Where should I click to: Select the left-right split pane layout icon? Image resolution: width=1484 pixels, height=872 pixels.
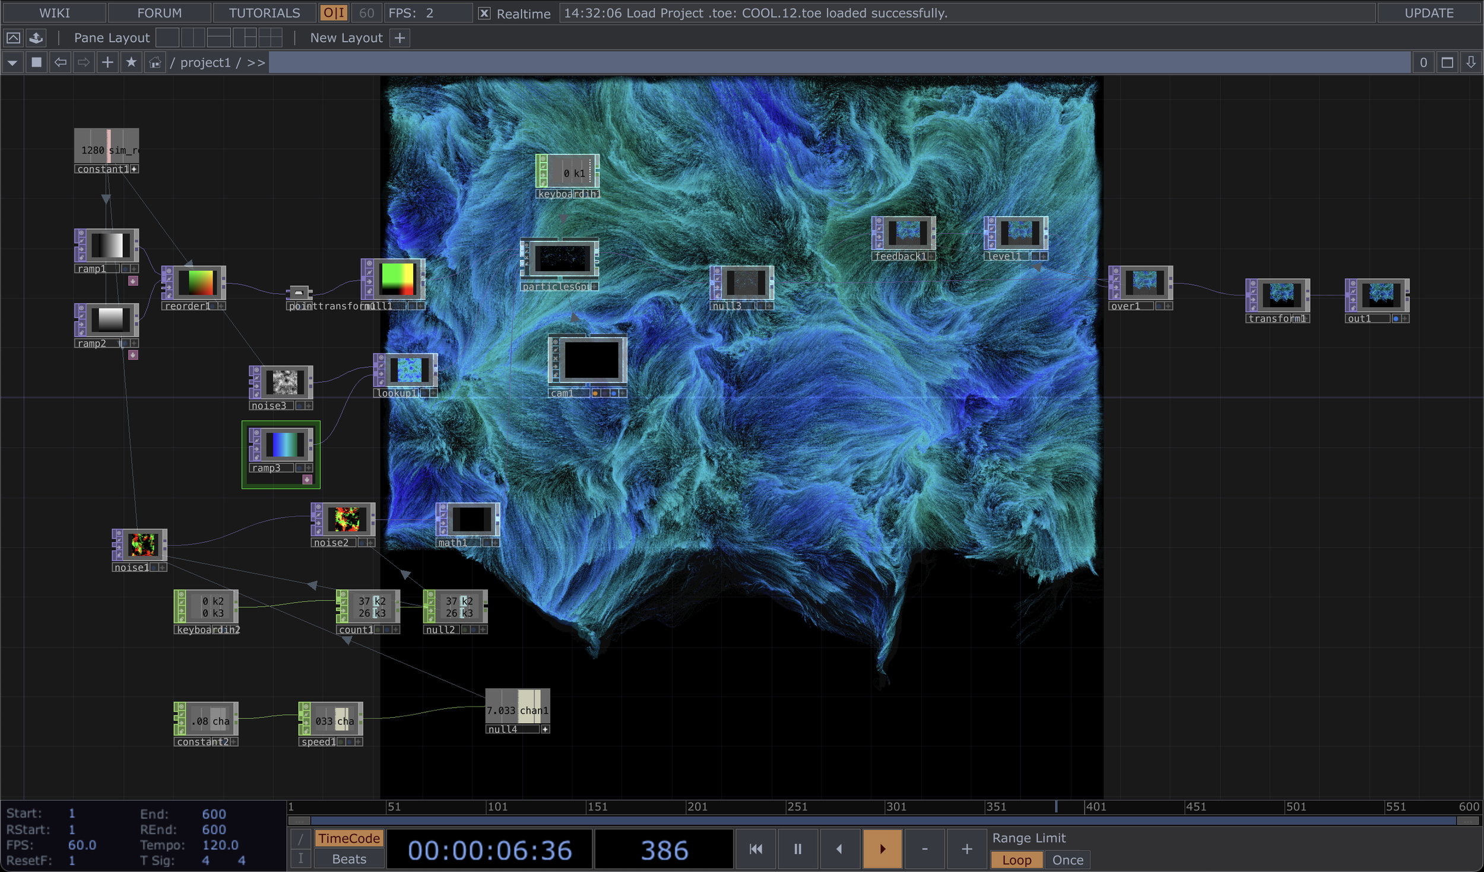click(193, 38)
